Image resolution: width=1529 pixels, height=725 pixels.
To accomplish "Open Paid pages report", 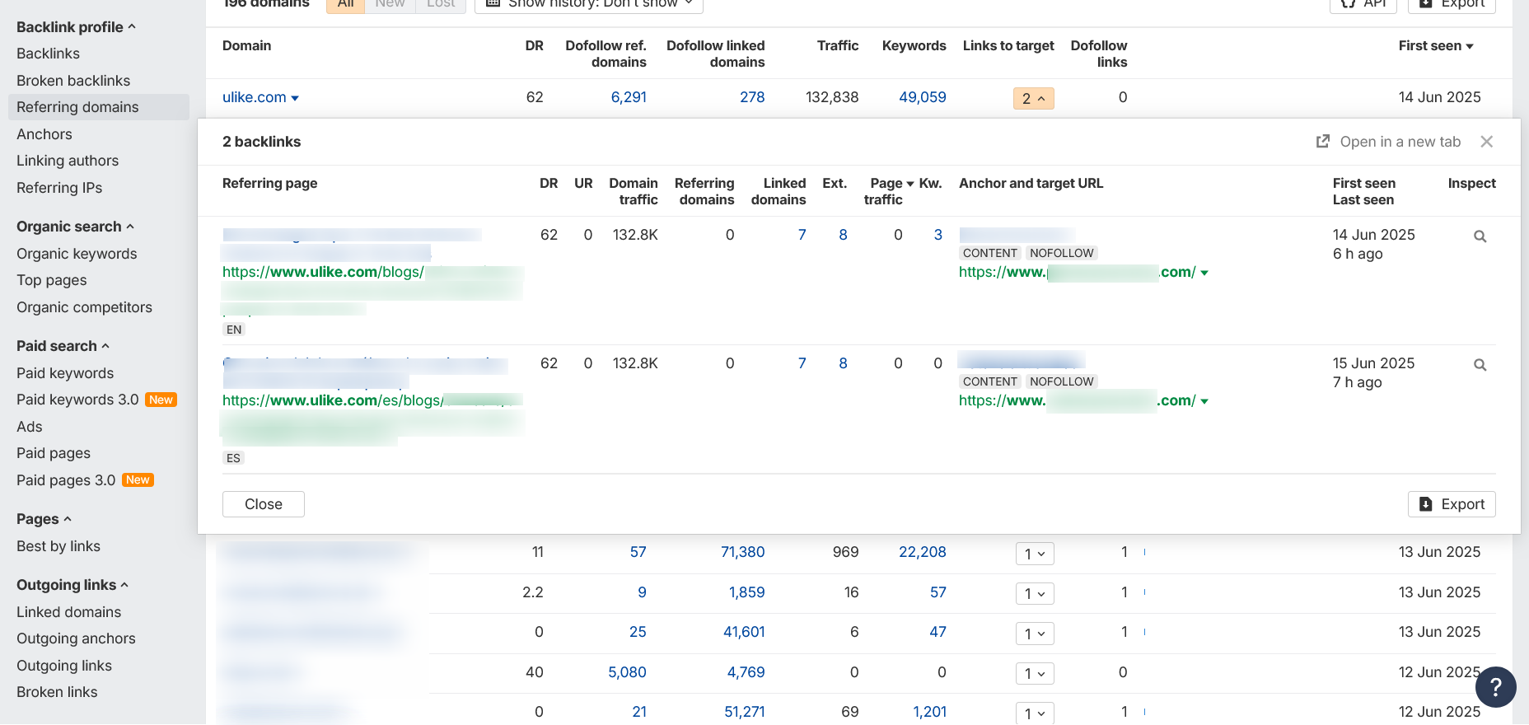I will 54,453.
